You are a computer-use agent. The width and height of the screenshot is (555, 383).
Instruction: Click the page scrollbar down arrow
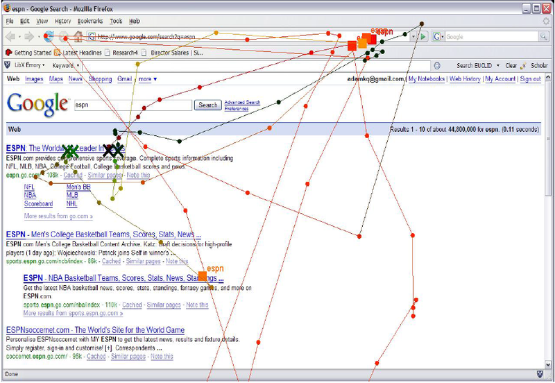point(548,364)
